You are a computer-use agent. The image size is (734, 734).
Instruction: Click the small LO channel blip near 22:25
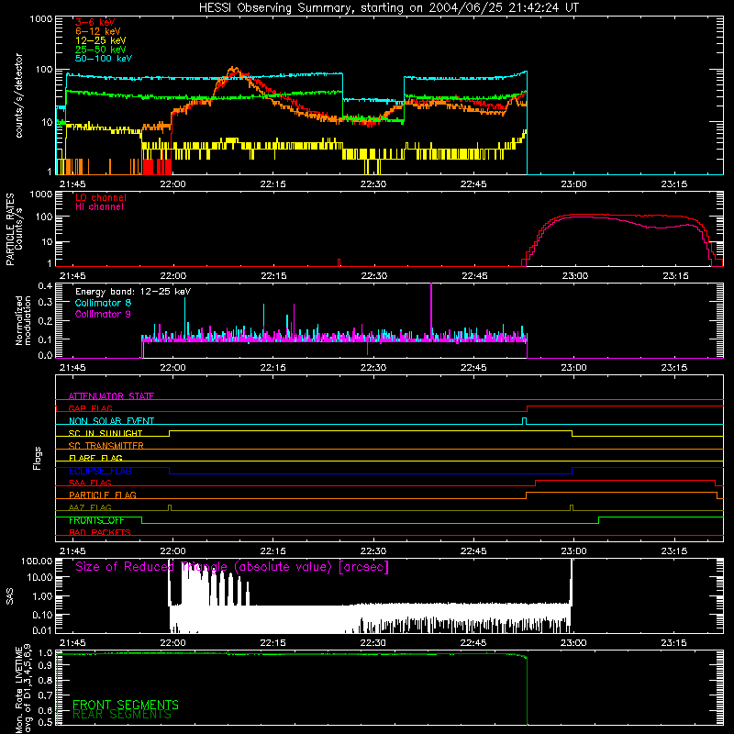pos(339,262)
